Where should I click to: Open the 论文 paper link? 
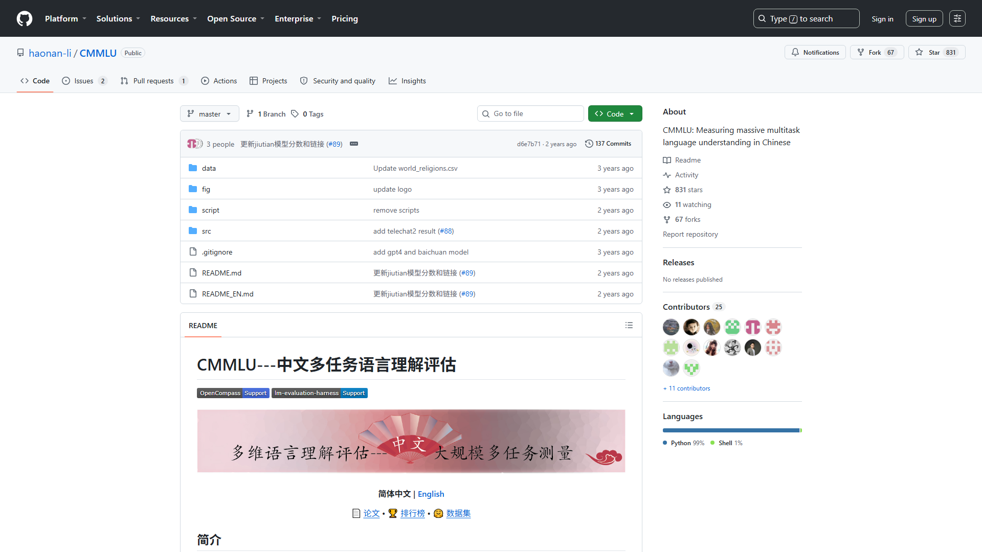coord(371,513)
